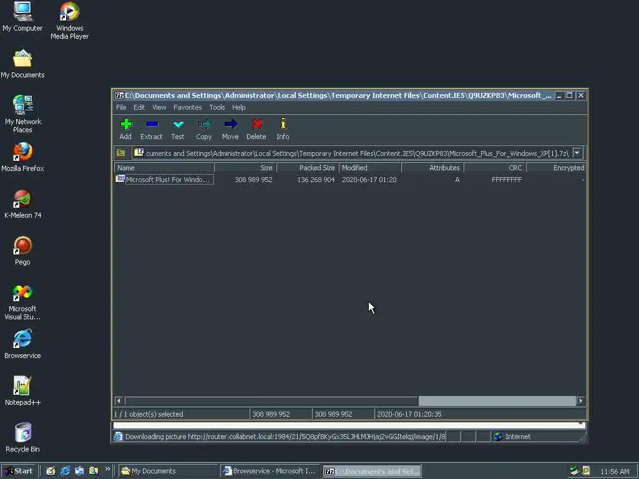Viewport: 639px width, 479px height.
Task: Click the 1 / 1 object(s) selected status text
Action: pos(149,414)
